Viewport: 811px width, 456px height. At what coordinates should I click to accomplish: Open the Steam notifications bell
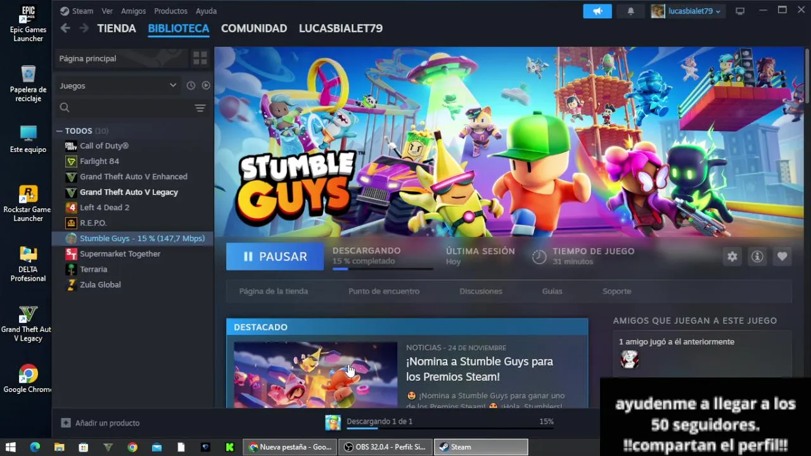click(x=630, y=11)
